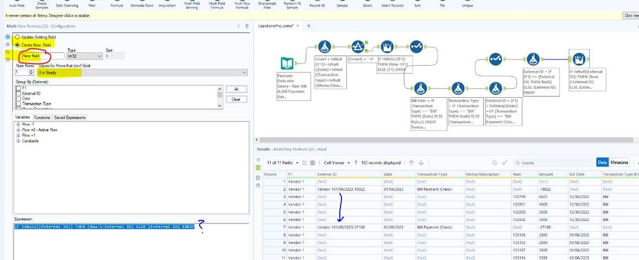Image resolution: width=639 pixels, height=260 pixels.
Task: Add a new workflow tab with plus icon
Action: click(309, 26)
